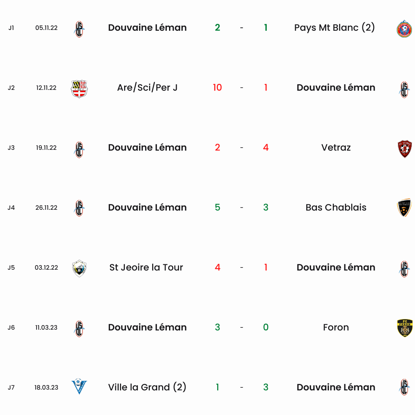Click the Pays Mt Blanc club crest
Image resolution: width=415 pixels, height=415 pixels.
point(404,28)
